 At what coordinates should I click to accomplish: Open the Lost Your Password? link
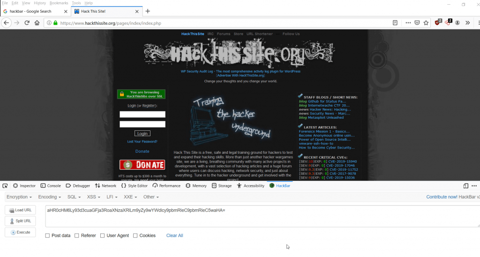coord(142,141)
